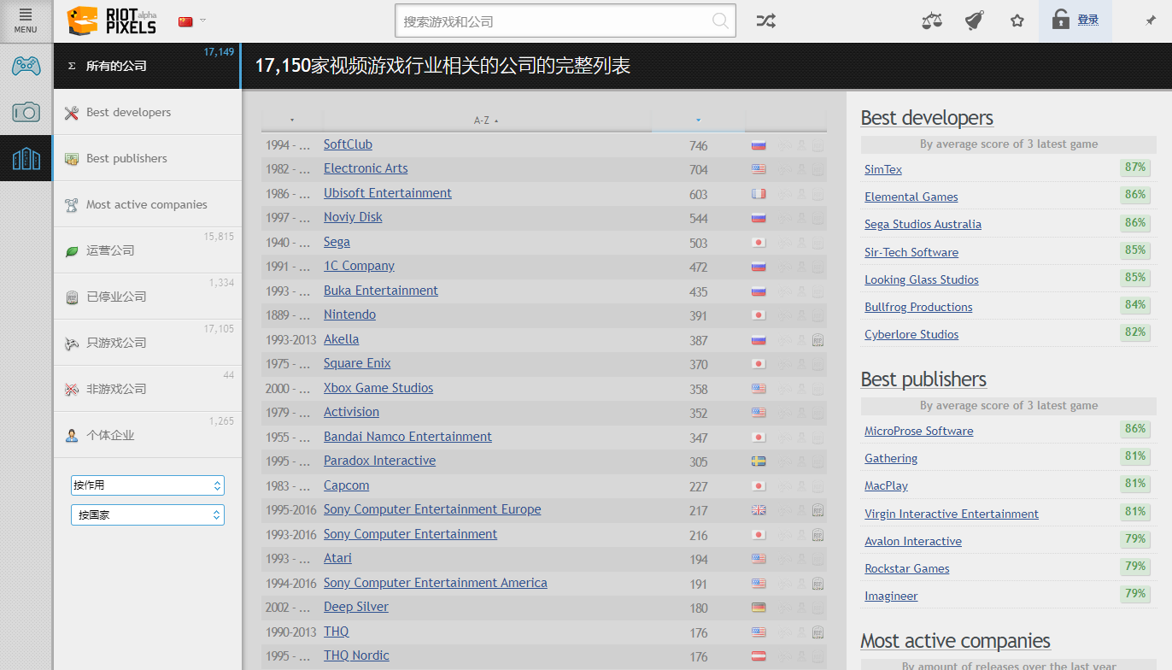Image resolution: width=1172 pixels, height=670 pixels.
Task: Select Best publishers in the sidebar
Action: (x=147, y=158)
